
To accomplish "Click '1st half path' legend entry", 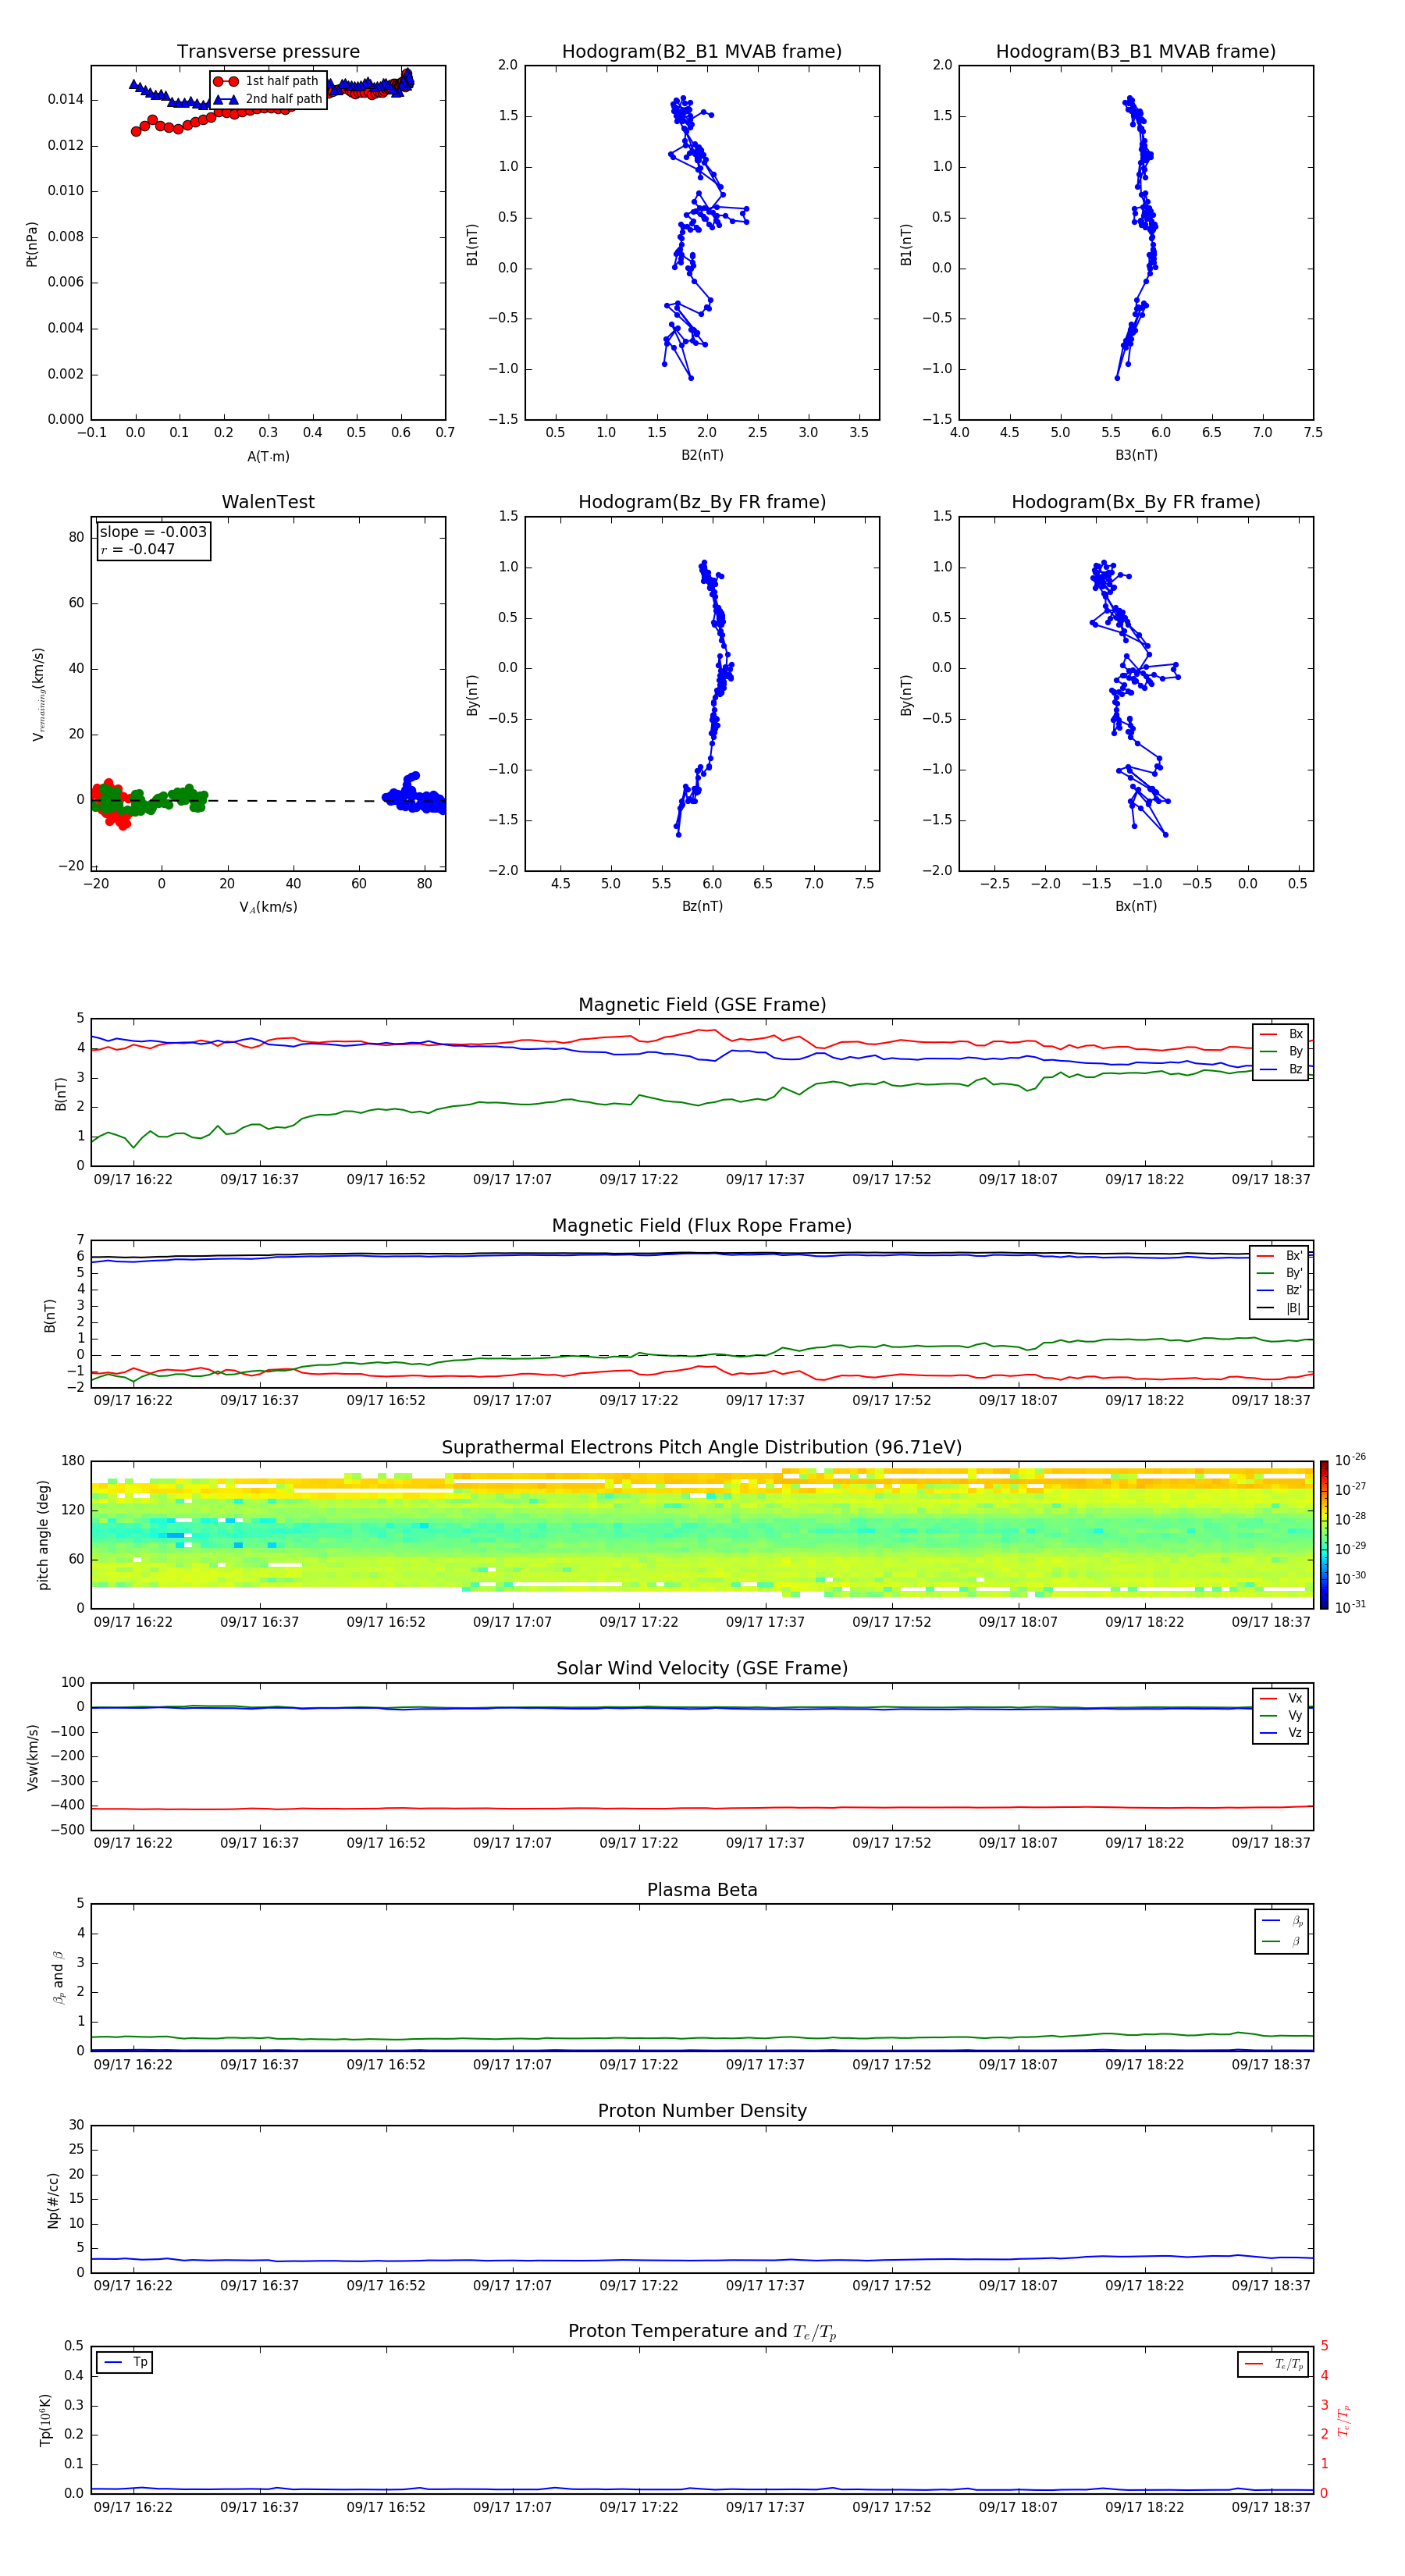I will coord(266,81).
